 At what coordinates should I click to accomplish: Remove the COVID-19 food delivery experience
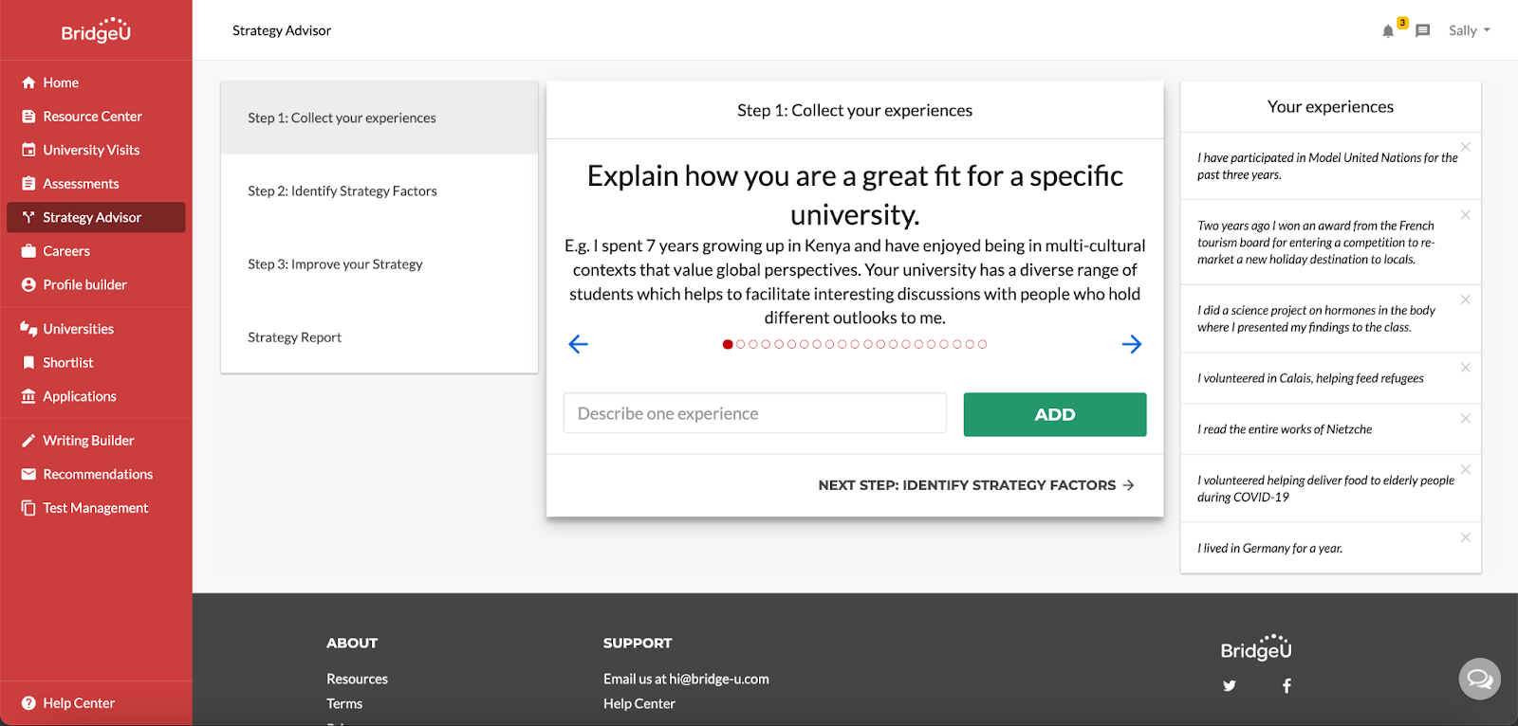click(1466, 469)
